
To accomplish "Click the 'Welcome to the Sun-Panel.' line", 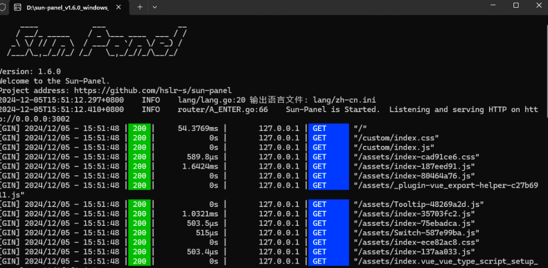I will (x=54, y=81).
